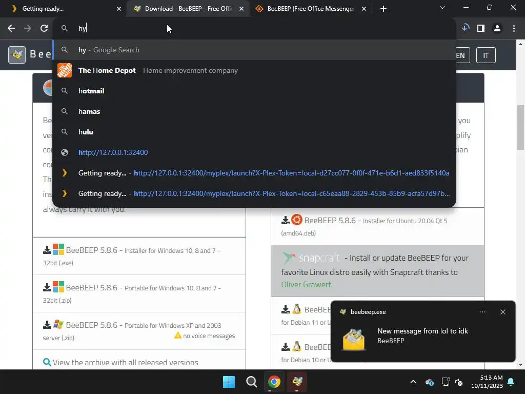
Task: Open notification options three-dot button
Action: click(482, 312)
